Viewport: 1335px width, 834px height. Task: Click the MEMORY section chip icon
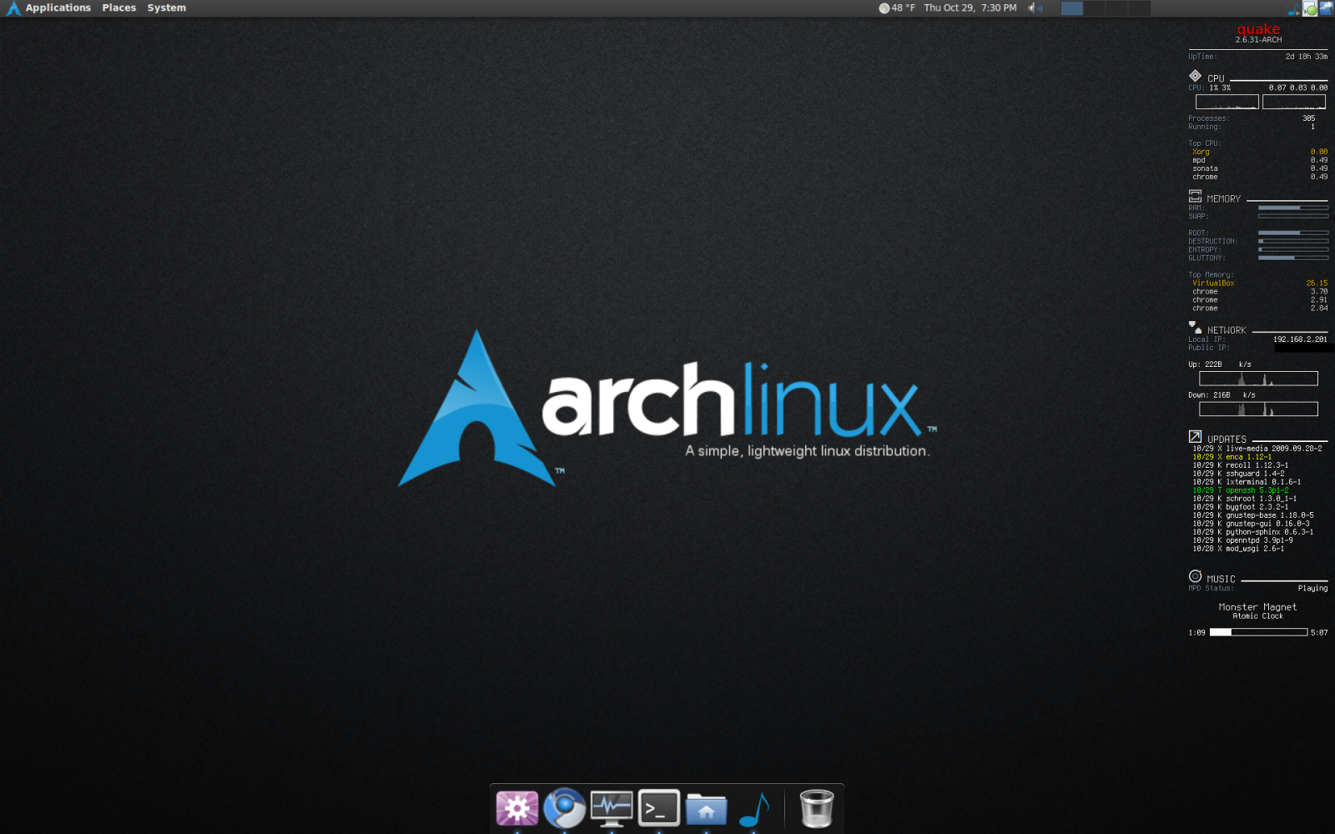1195,197
